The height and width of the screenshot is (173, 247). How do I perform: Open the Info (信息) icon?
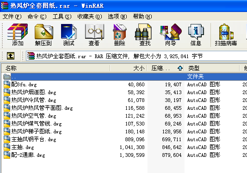(196, 32)
